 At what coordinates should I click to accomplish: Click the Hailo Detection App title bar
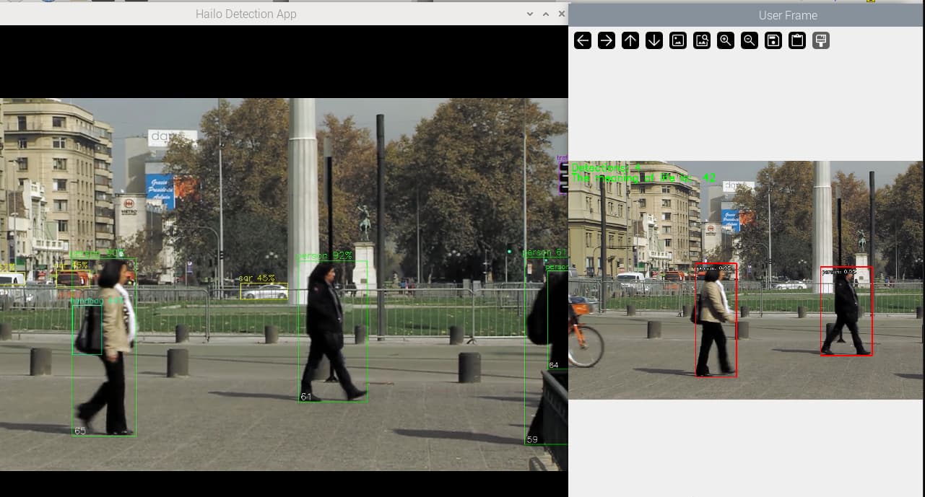pyautogui.click(x=246, y=14)
